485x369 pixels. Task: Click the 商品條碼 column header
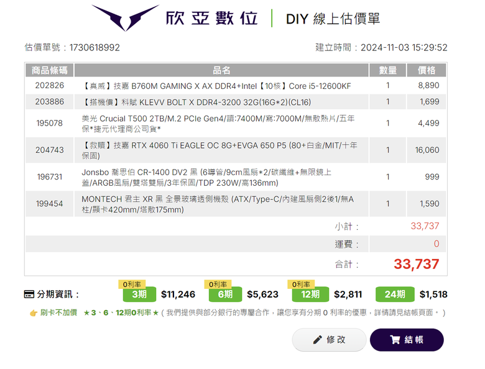pos(50,70)
